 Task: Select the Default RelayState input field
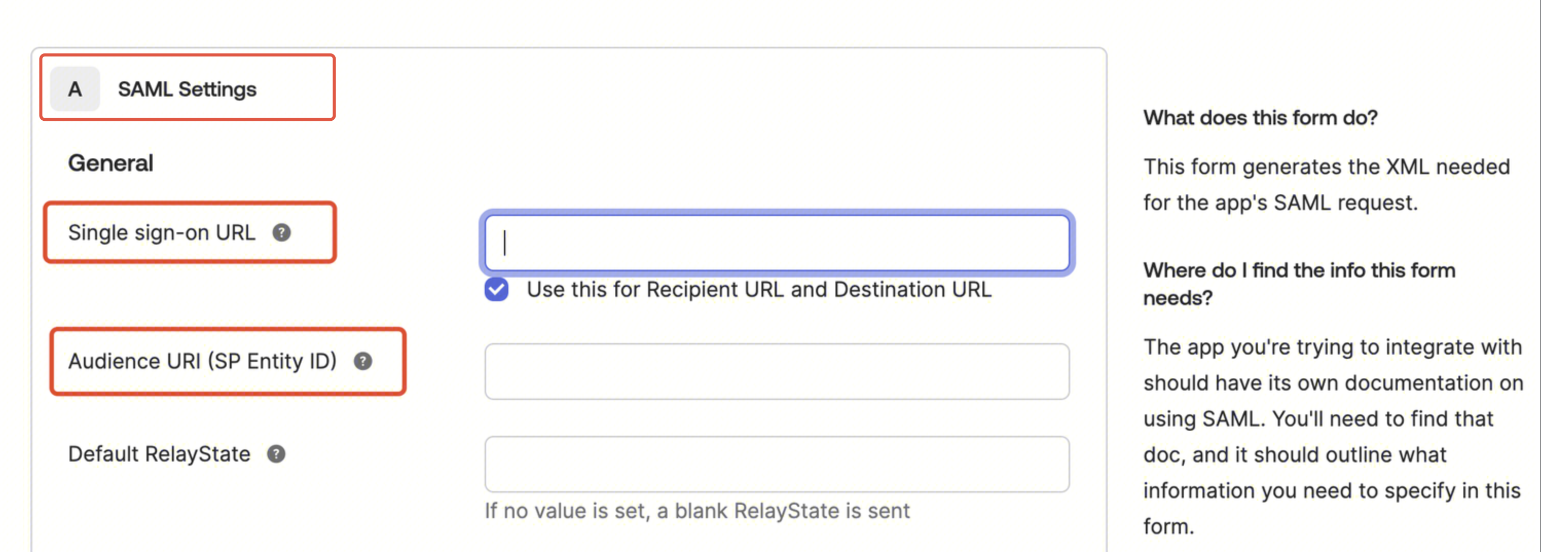click(x=777, y=464)
